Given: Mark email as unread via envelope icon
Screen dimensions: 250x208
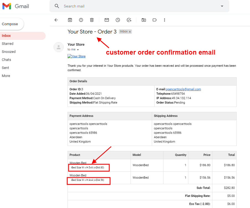Looking at the screenshot, I should [x=107, y=20].
